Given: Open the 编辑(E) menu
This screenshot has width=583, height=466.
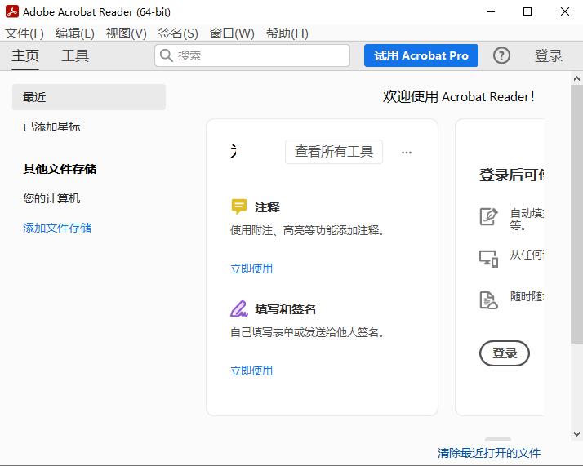Looking at the screenshot, I should click(x=75, y=33).
